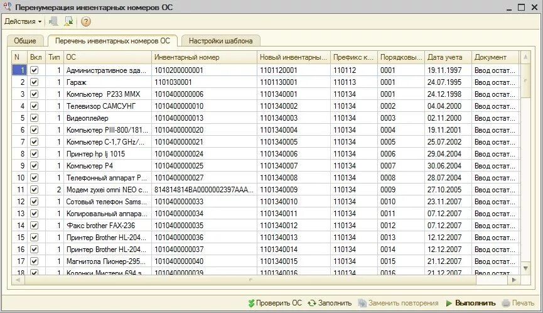Select the Гараж name cell
The height and width of the screenshot is (313, 543).
pos(107,82)
